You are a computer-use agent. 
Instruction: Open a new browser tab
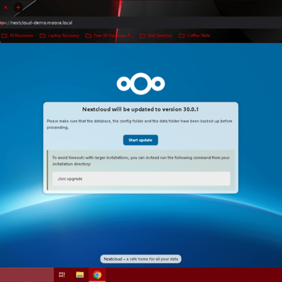tap(18, 8)
